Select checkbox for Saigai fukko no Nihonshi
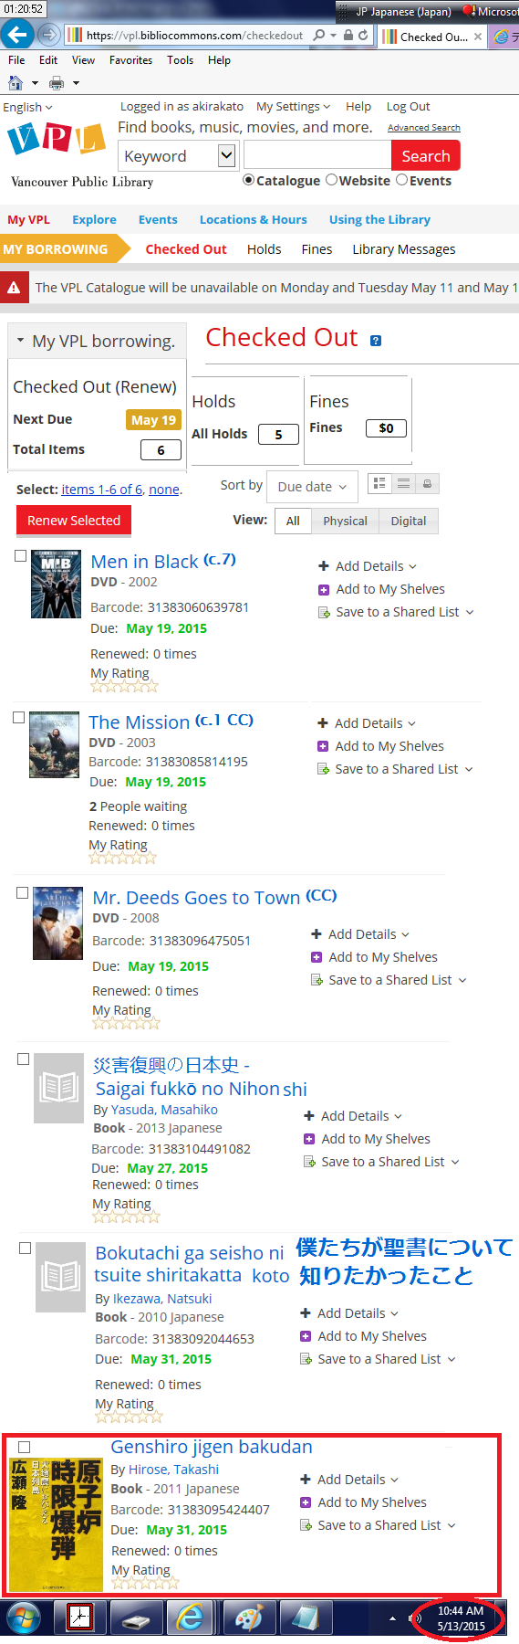This screenshot has height=1644, width=519. pos(24,1059)
